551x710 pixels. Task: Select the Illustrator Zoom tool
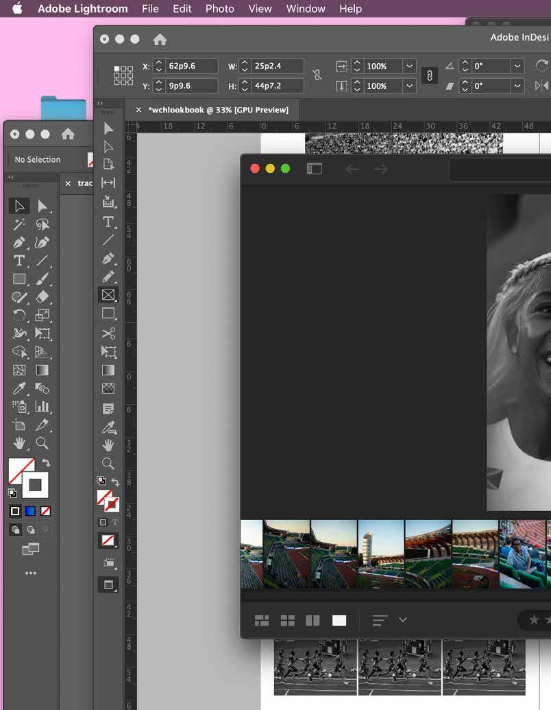(x=42, y=443)
